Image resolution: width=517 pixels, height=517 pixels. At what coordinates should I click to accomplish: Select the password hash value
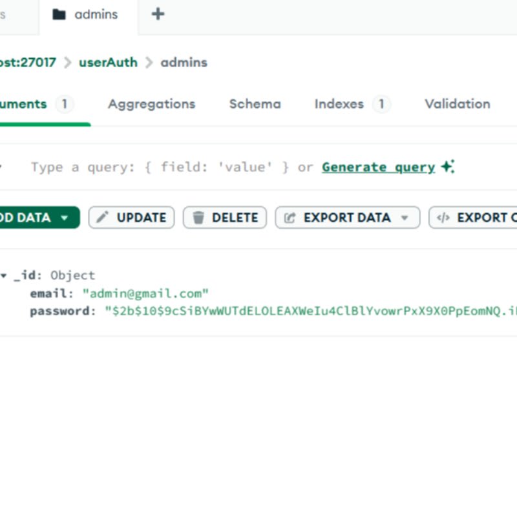click(311, 311)
